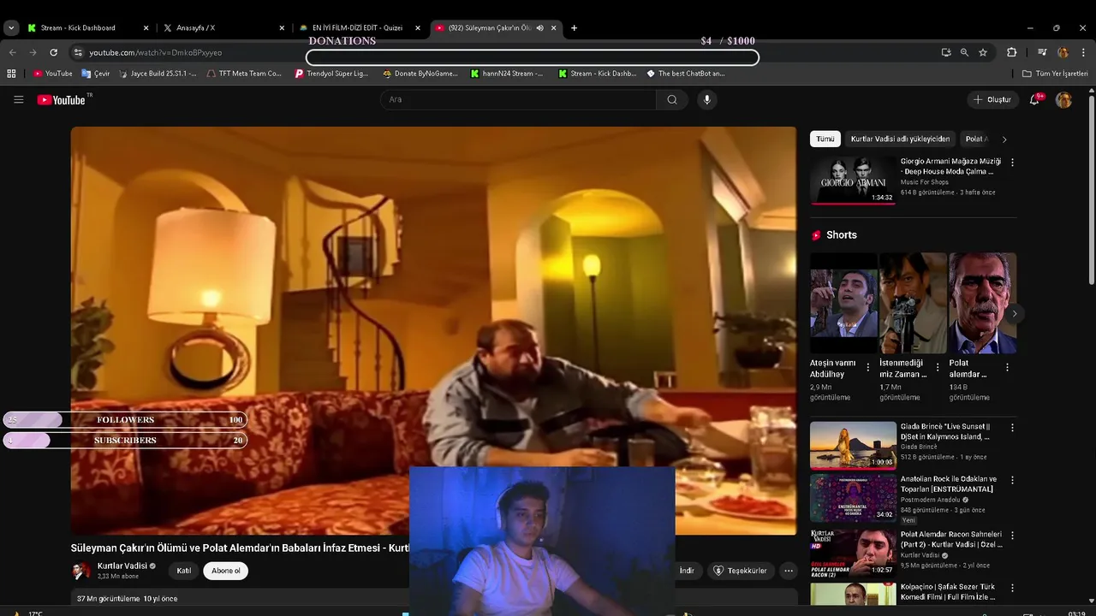Image resolution: width=1096 pixels, height=616 pixels.
Task: Open The best ChatBot bookmark
Action: (686, 74)
